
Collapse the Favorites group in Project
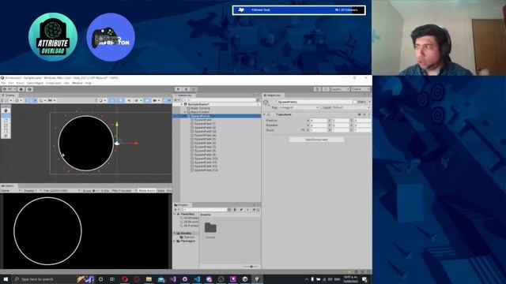(175, 214)
